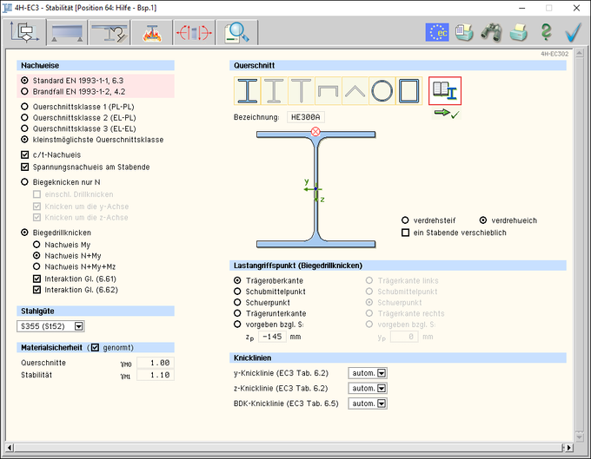Choose the angle profile cross-section icon
Image resolution: width=591 pixels, height=459 pixels.
355,90
